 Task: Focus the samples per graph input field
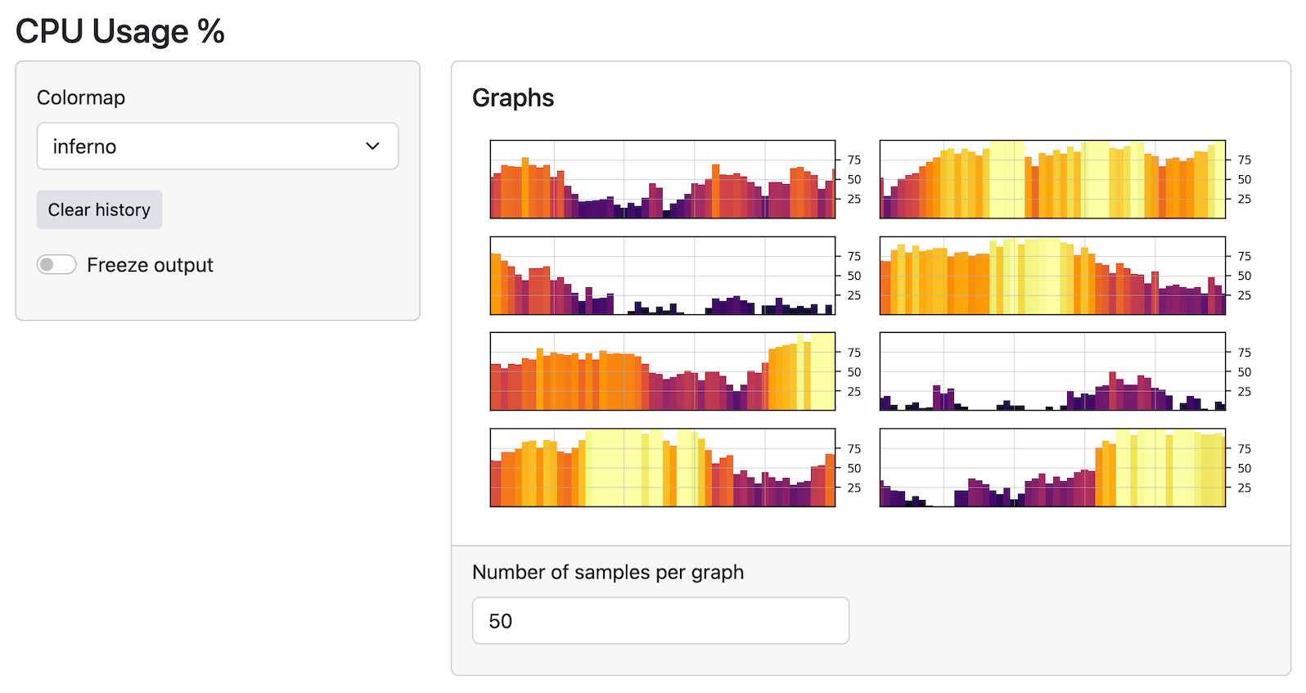[x=660, y=621]
